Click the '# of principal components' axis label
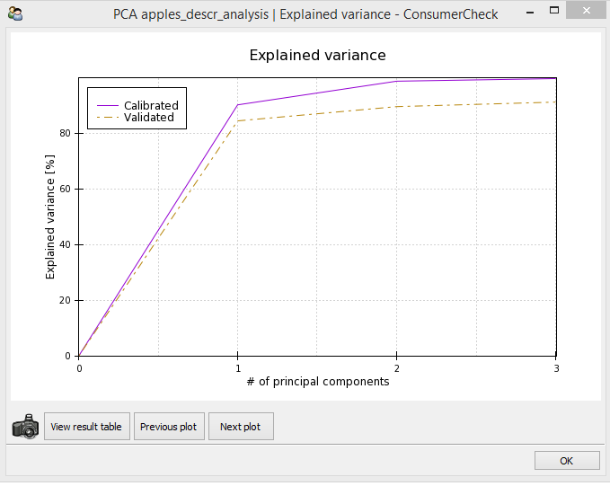Screen dimensions: 610x486 (318, 382)
